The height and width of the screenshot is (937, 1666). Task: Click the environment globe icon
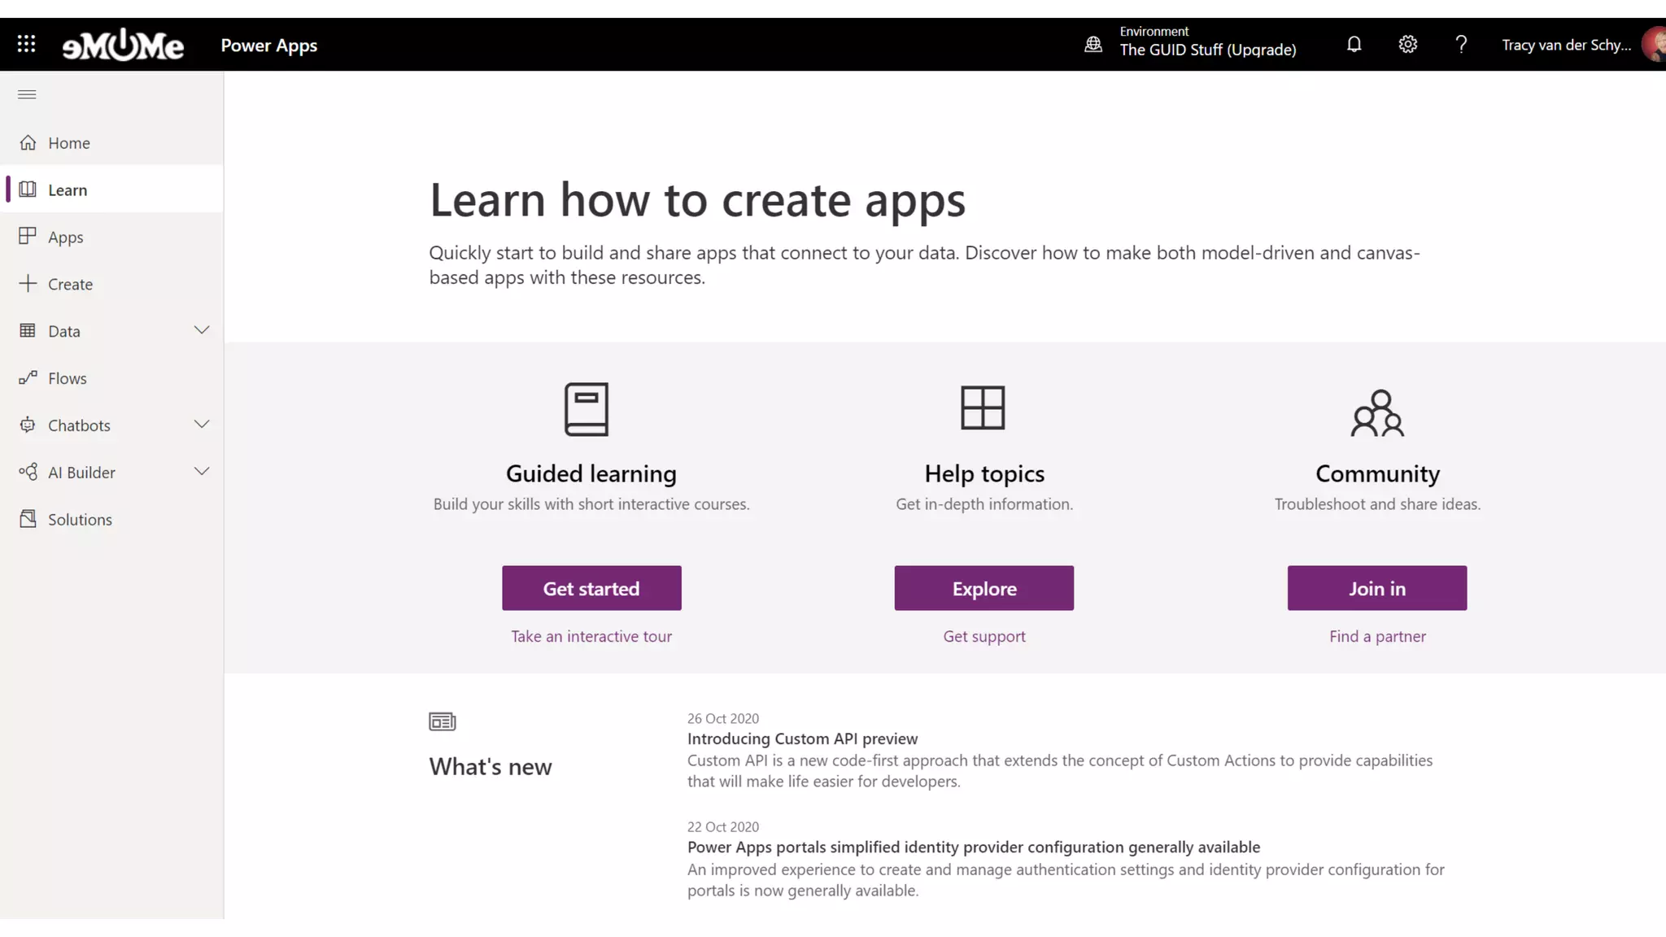(1093, 44)
